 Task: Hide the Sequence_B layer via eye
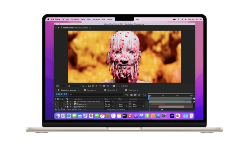[x=56, y=106]
